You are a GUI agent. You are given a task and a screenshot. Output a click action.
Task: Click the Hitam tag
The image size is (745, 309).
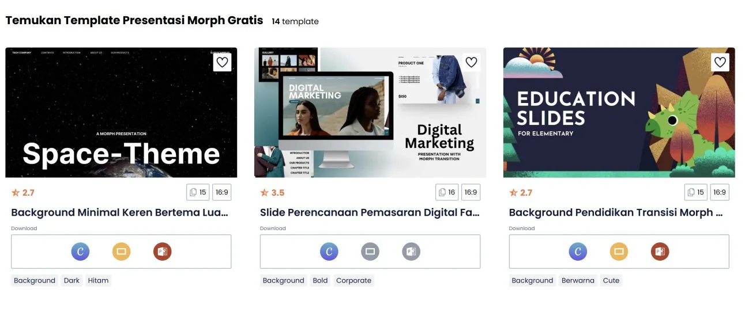(98, 280)
